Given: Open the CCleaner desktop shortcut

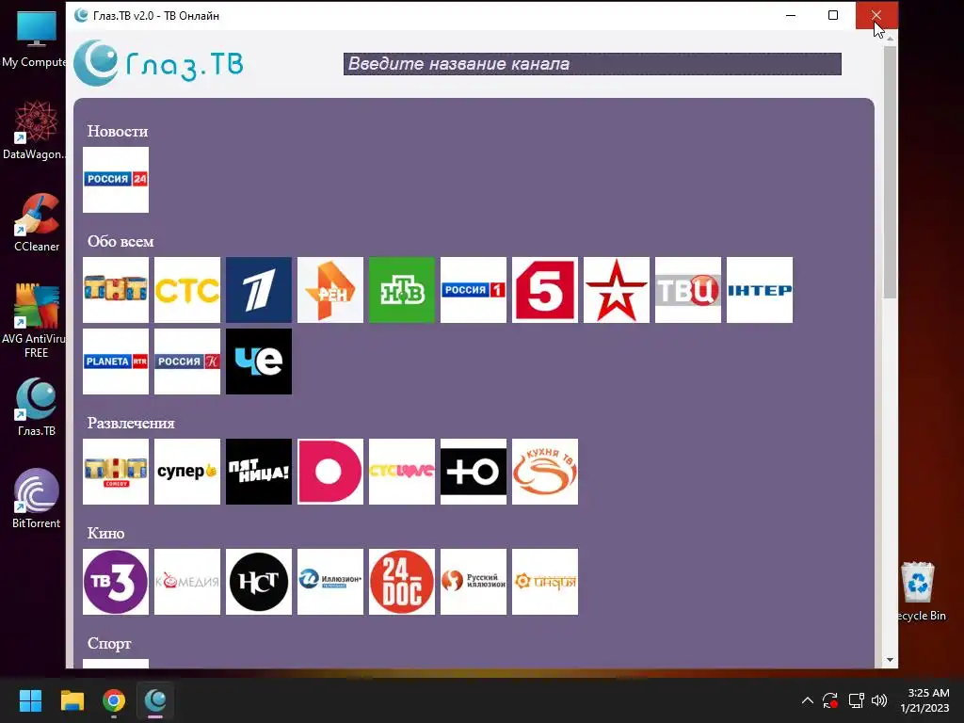Looking at the screenshot, I should tap(37, 222).
